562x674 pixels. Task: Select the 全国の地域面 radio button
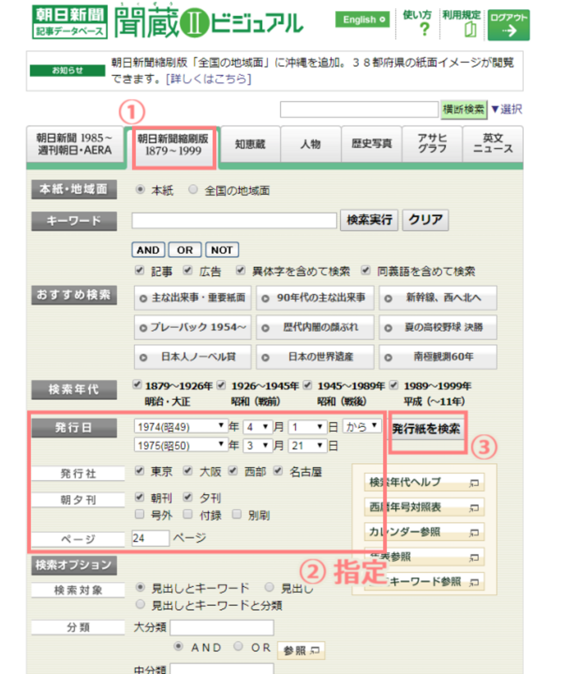[x=193, y=189]
